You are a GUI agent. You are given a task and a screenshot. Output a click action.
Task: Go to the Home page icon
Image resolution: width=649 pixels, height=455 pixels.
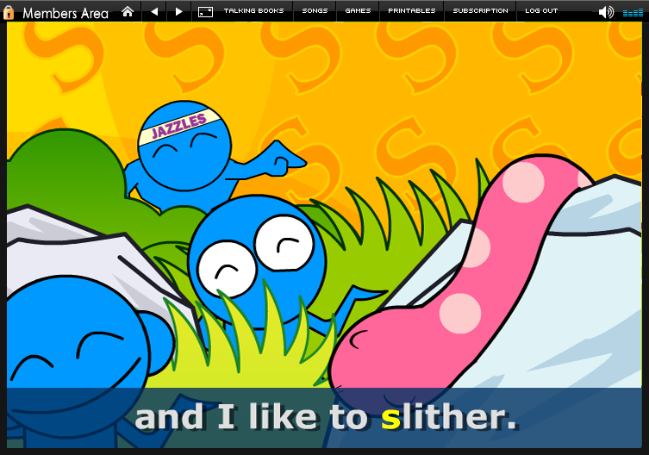click(x=128, y=11)
